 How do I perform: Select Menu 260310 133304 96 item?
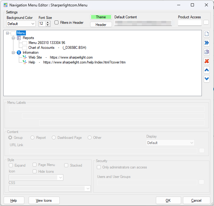point(47,43)
